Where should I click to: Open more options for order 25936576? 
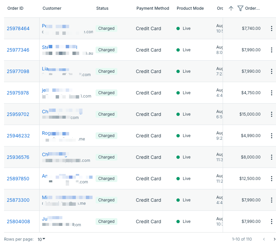pyautogui.click(x=272, y=157)
